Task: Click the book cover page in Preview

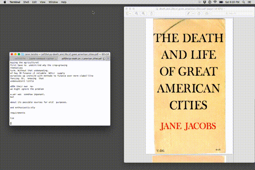Action: click(189, 86)
